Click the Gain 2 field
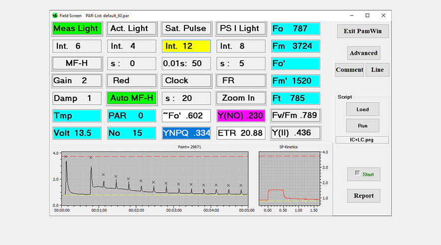441x245 pixels. [x=77, y=81]
